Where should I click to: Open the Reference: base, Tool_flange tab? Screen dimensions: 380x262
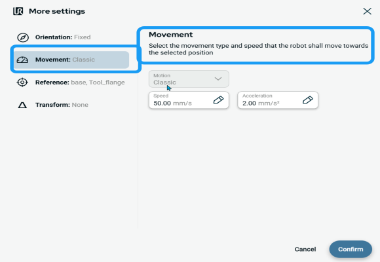(x=71, y=83)
